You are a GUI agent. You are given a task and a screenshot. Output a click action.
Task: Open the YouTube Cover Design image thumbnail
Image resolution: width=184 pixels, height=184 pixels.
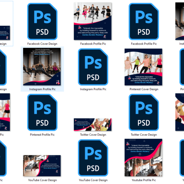click(42, 166)
